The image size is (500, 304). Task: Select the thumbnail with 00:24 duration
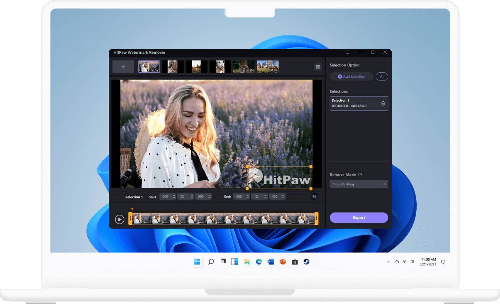[244, 66]
